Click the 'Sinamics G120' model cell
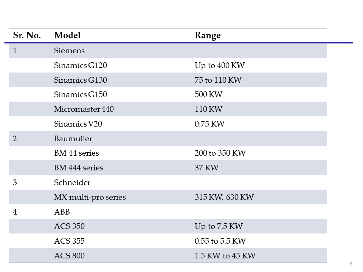The width and height of the screenshot is (363, 272). 81,65
